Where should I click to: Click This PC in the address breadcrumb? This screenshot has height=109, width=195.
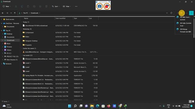click(x=26, y=13)
